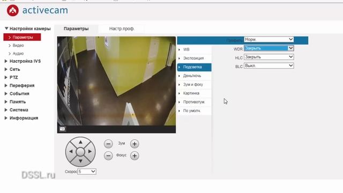Open the Подсветка settings item

[x=194, y=67]
